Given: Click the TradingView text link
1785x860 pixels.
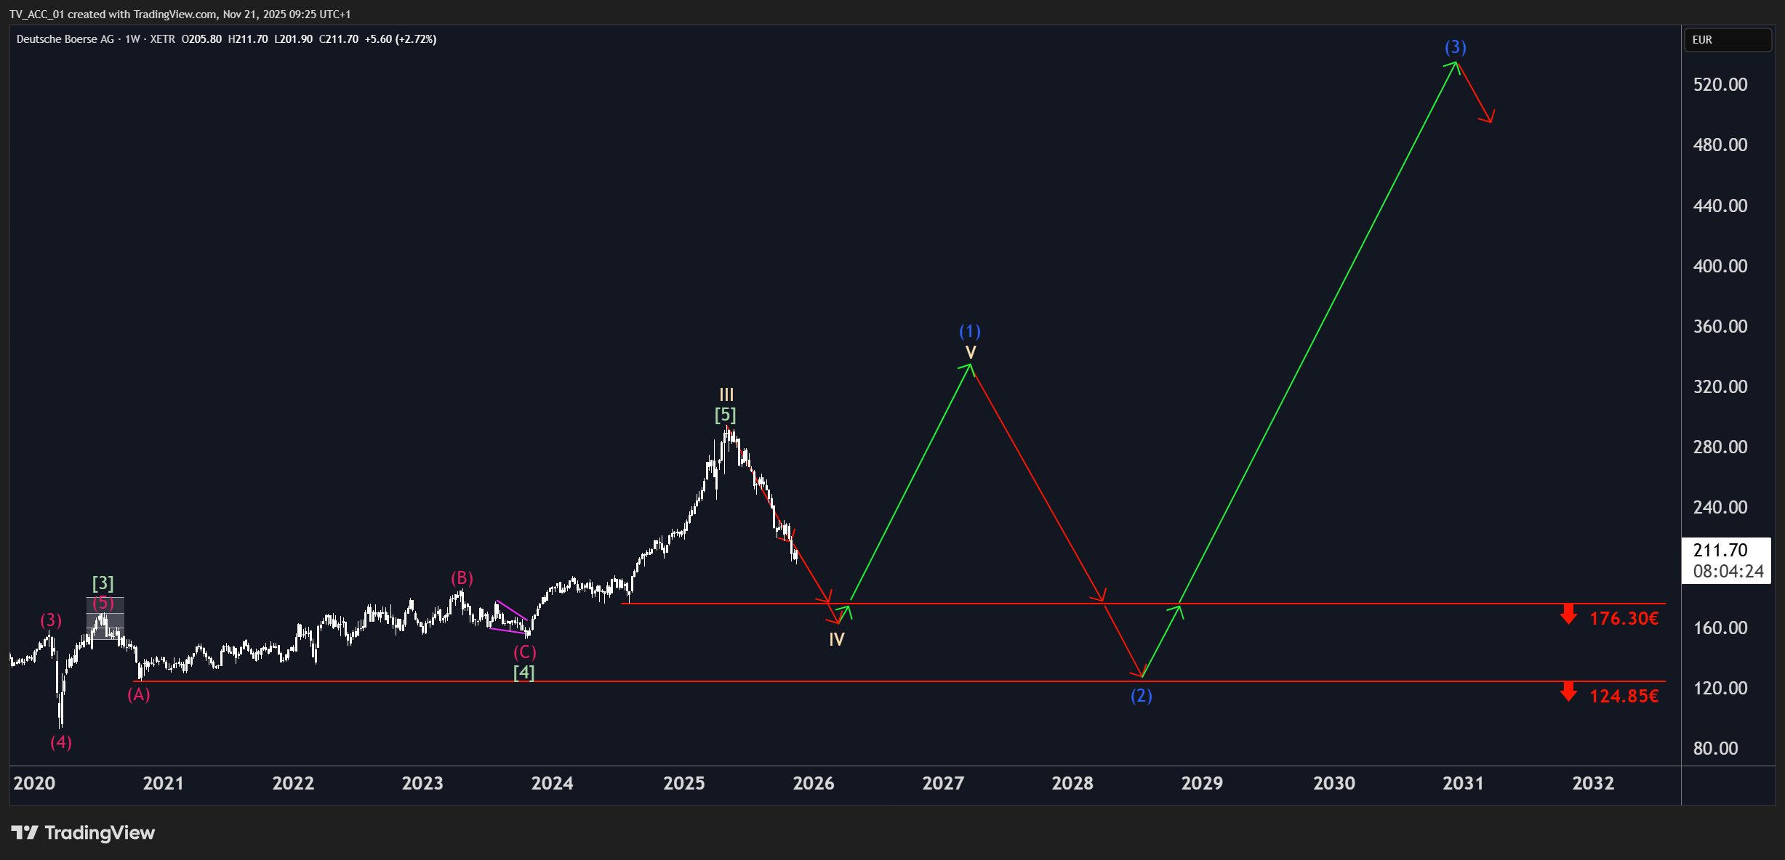Looking at the screenshot, I should (100, 832).
